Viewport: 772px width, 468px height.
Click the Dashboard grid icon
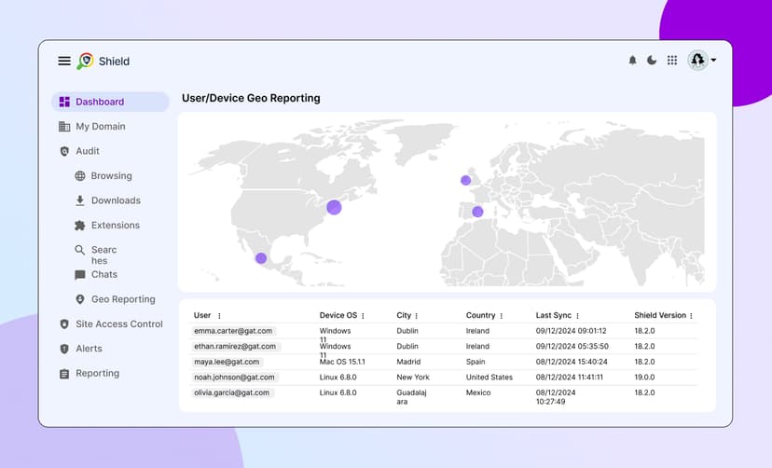click(64, 102)
